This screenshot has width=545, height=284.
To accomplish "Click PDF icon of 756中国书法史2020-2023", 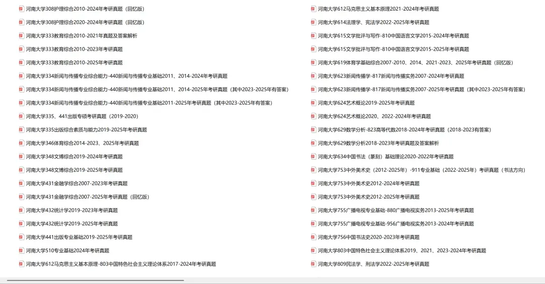I will (313, 237).
